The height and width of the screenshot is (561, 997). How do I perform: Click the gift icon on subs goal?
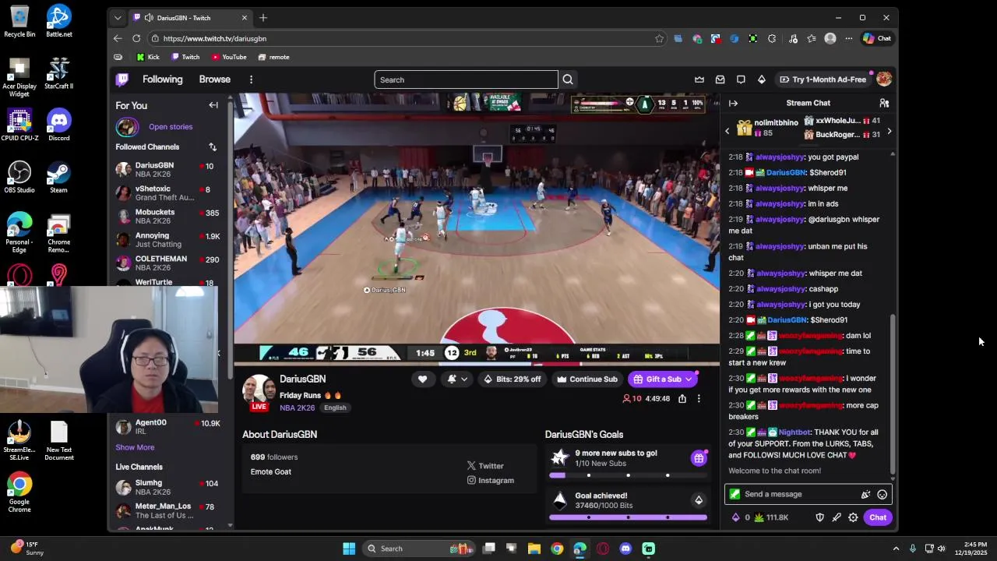click(699, 458)
